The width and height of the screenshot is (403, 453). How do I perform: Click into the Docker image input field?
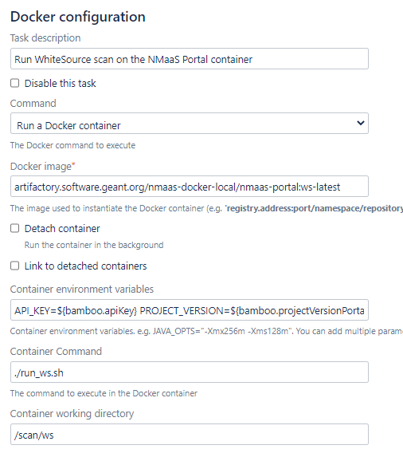190,187
